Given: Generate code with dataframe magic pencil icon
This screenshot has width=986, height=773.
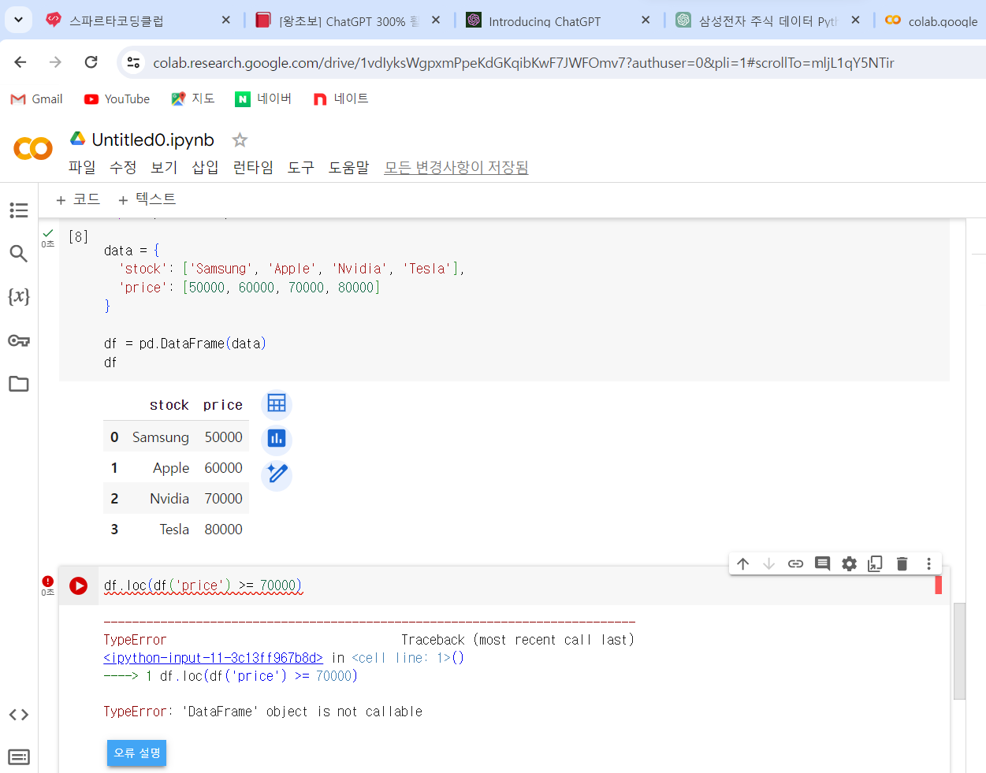Looking at the screenshot, I should 277,474.
